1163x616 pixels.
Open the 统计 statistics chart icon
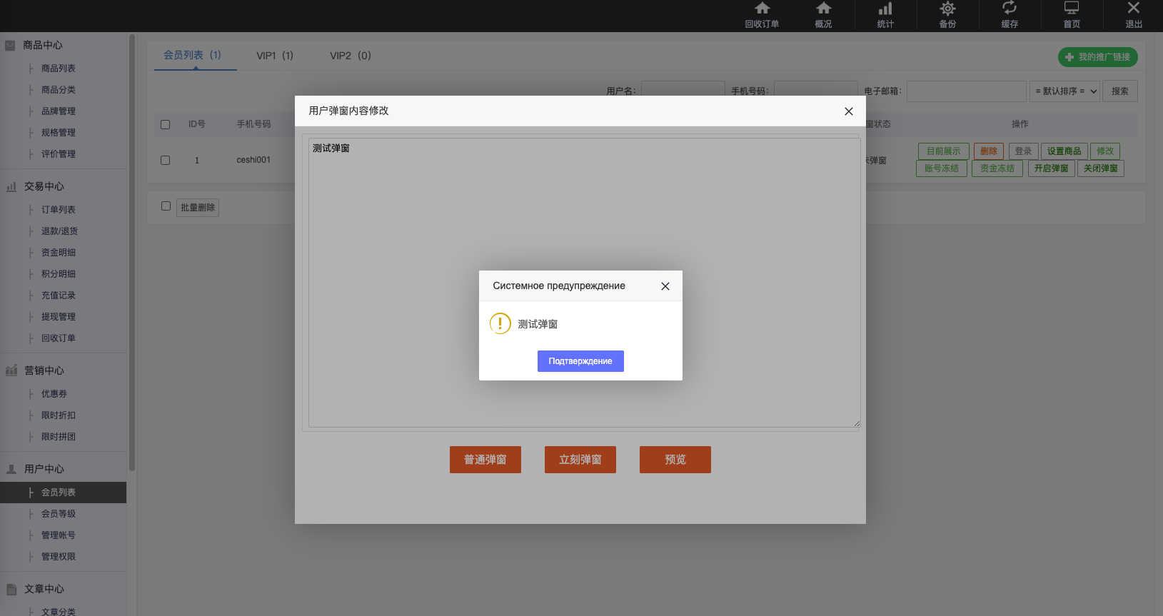[885, 9]
